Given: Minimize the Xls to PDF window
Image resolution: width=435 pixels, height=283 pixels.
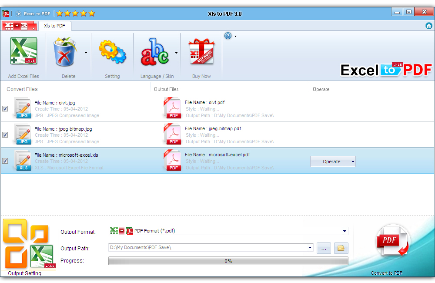Looking at the screenshot, I should click(x=397, y=12).
